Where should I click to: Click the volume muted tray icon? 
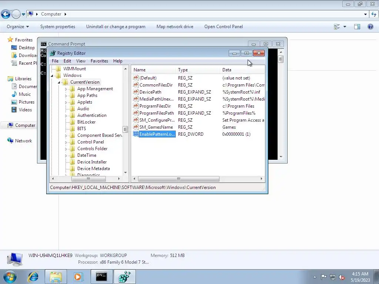tap(342, 277)
